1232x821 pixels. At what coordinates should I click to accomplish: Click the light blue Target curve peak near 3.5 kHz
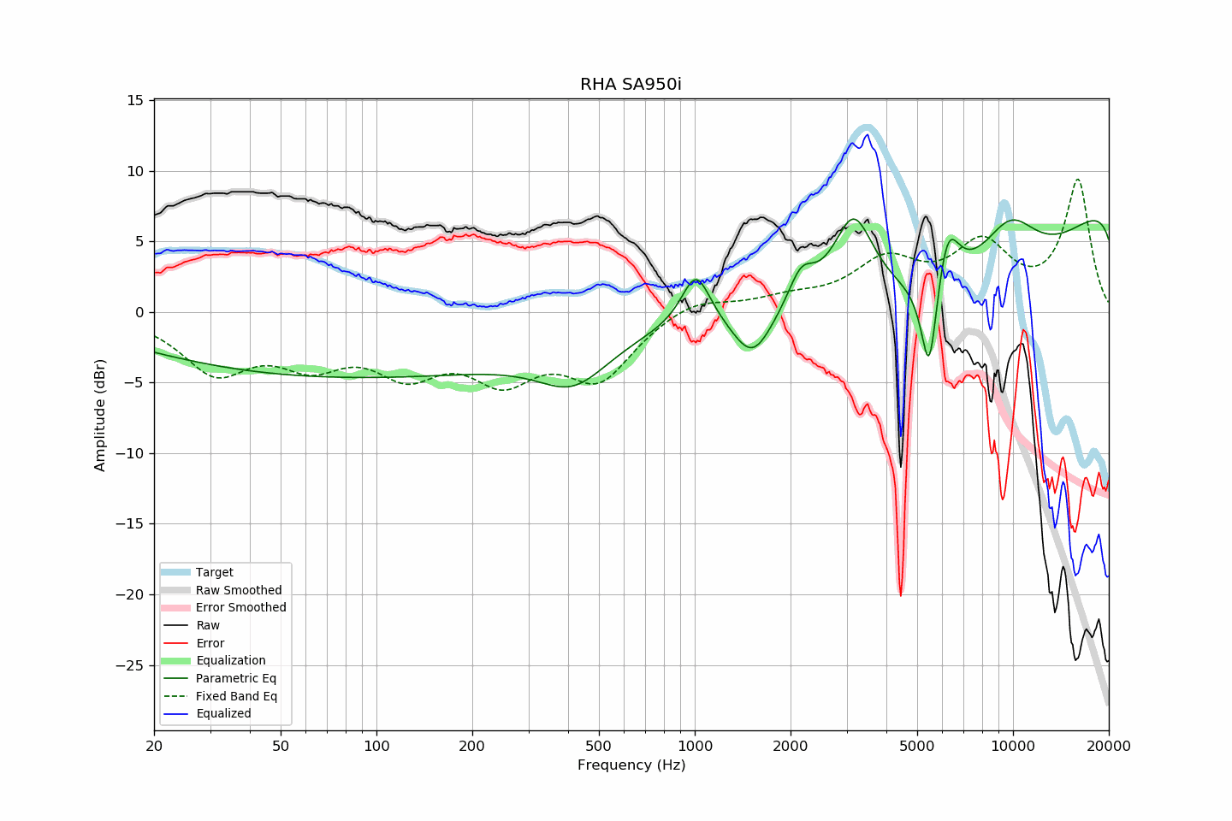tap(866, 128)
